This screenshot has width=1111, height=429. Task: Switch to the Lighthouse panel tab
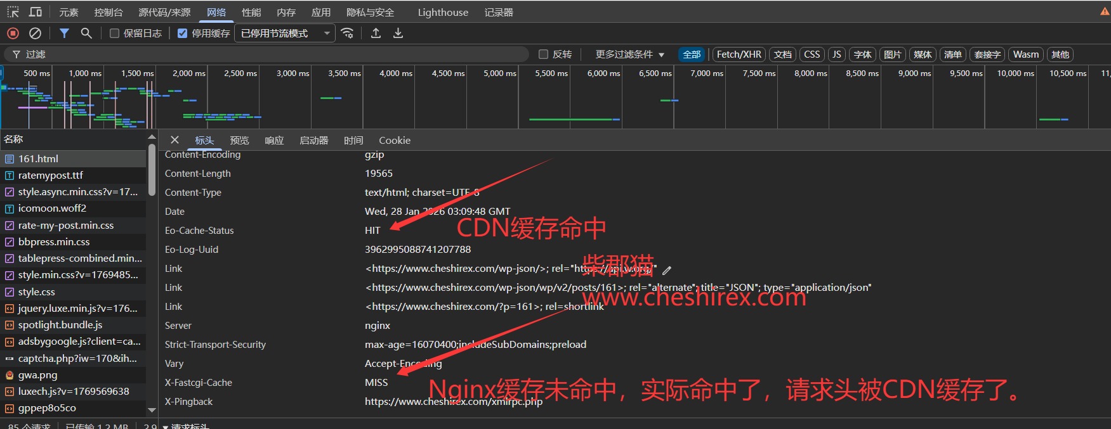click(x=443, y=12)
